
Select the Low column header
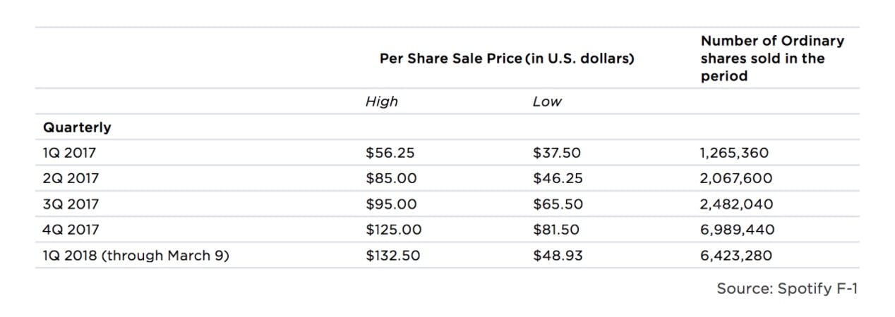[547, 101]
